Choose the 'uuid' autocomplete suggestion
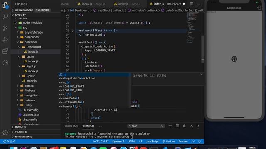 click(94, 82)
